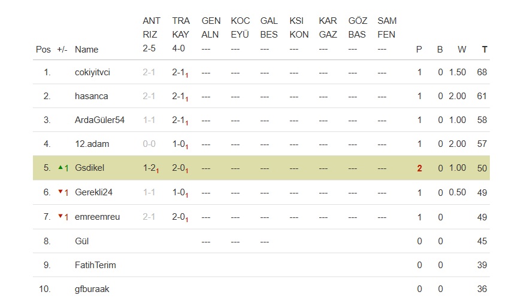
Task: Click the T total column header
Action: [x=484, y=50]
